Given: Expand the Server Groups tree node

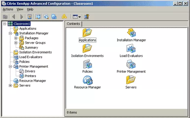Looking at the screenshot, I should click(16, 43).
